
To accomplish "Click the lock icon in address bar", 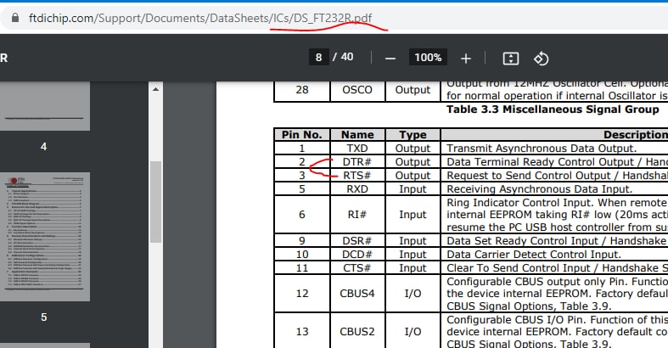I will pos(15,18).
